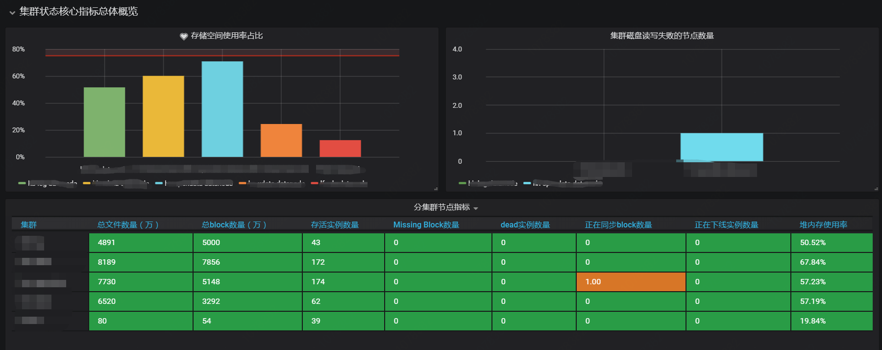Viewport: 882px width, 350px height.
Task: Click the 19.84% heap usage cell
Action: click(832, 321)
